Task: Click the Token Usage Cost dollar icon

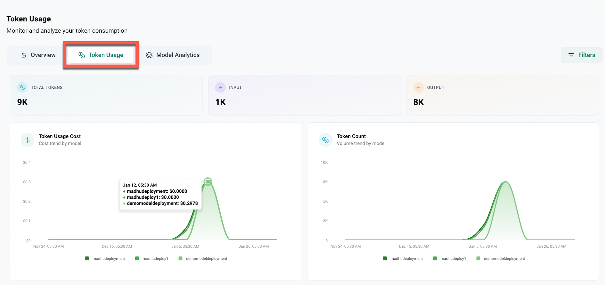Action: click(27, 140)
